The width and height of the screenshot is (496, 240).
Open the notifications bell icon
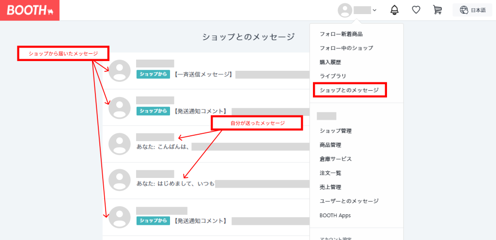395,10
